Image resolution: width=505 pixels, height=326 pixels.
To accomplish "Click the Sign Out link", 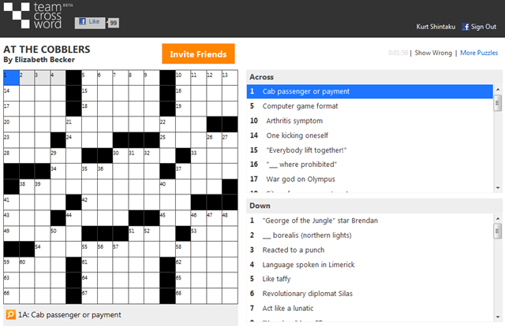I will pos(484,27).
